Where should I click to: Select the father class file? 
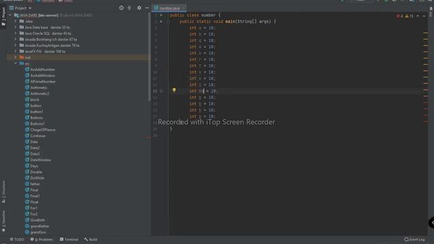pyautogui.click(x=35, y=184)
